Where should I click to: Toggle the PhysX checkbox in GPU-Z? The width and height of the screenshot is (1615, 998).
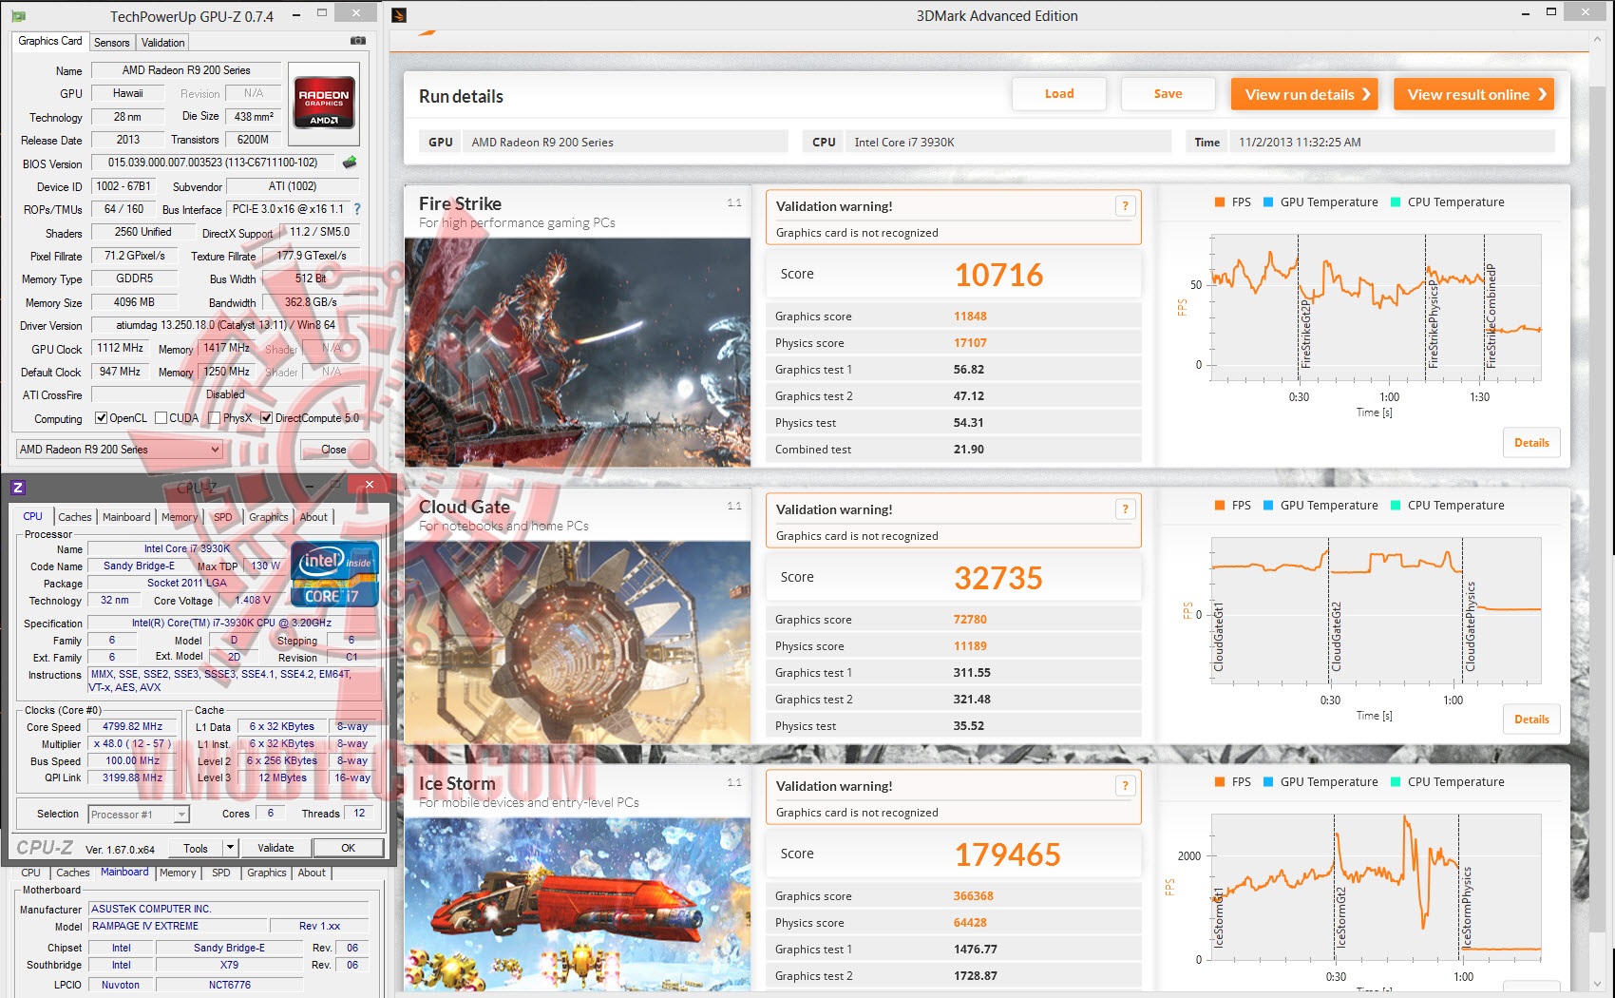[x=215, y=418]
